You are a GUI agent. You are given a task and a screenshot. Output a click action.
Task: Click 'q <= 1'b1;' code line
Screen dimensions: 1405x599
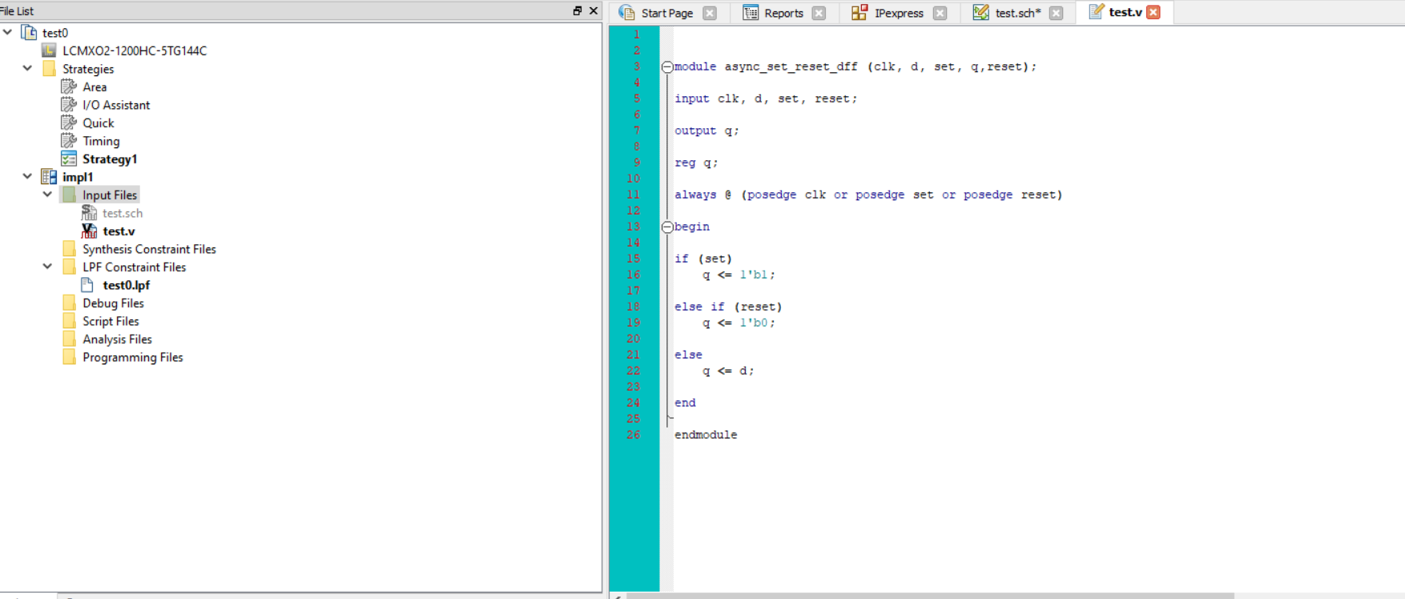point(739,275)
